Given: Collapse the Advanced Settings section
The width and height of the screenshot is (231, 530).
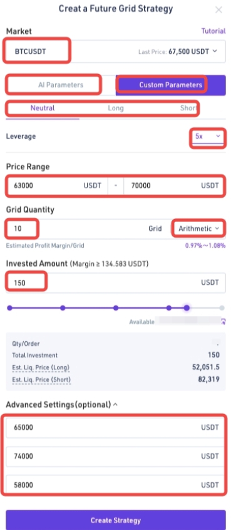Looking at the screenshot, I should (116, 405).
